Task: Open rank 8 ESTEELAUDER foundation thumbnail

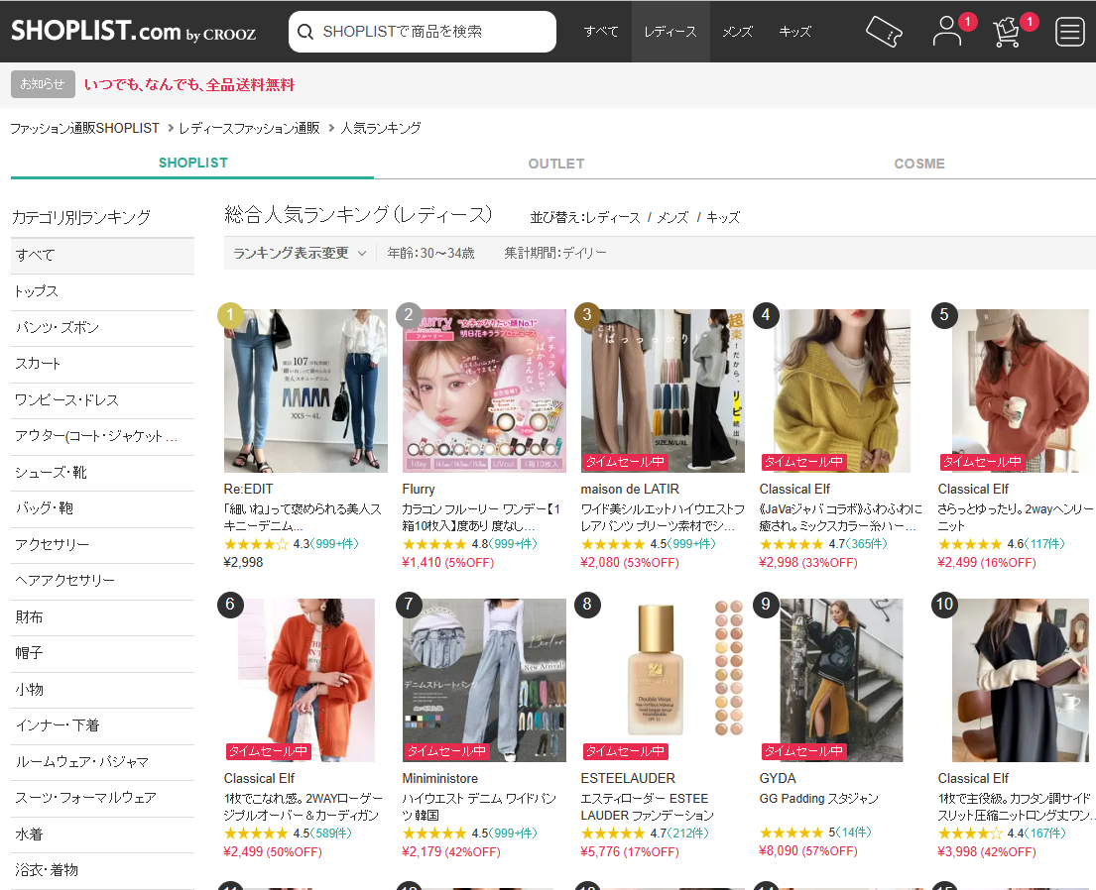Action: [x=663, y=681]
